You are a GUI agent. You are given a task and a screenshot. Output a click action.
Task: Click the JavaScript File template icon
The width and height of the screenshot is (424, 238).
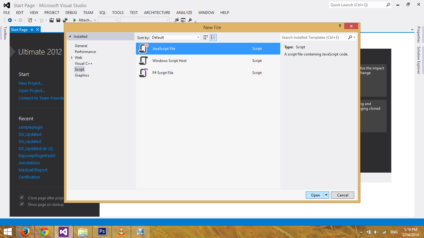click(143, 49)
